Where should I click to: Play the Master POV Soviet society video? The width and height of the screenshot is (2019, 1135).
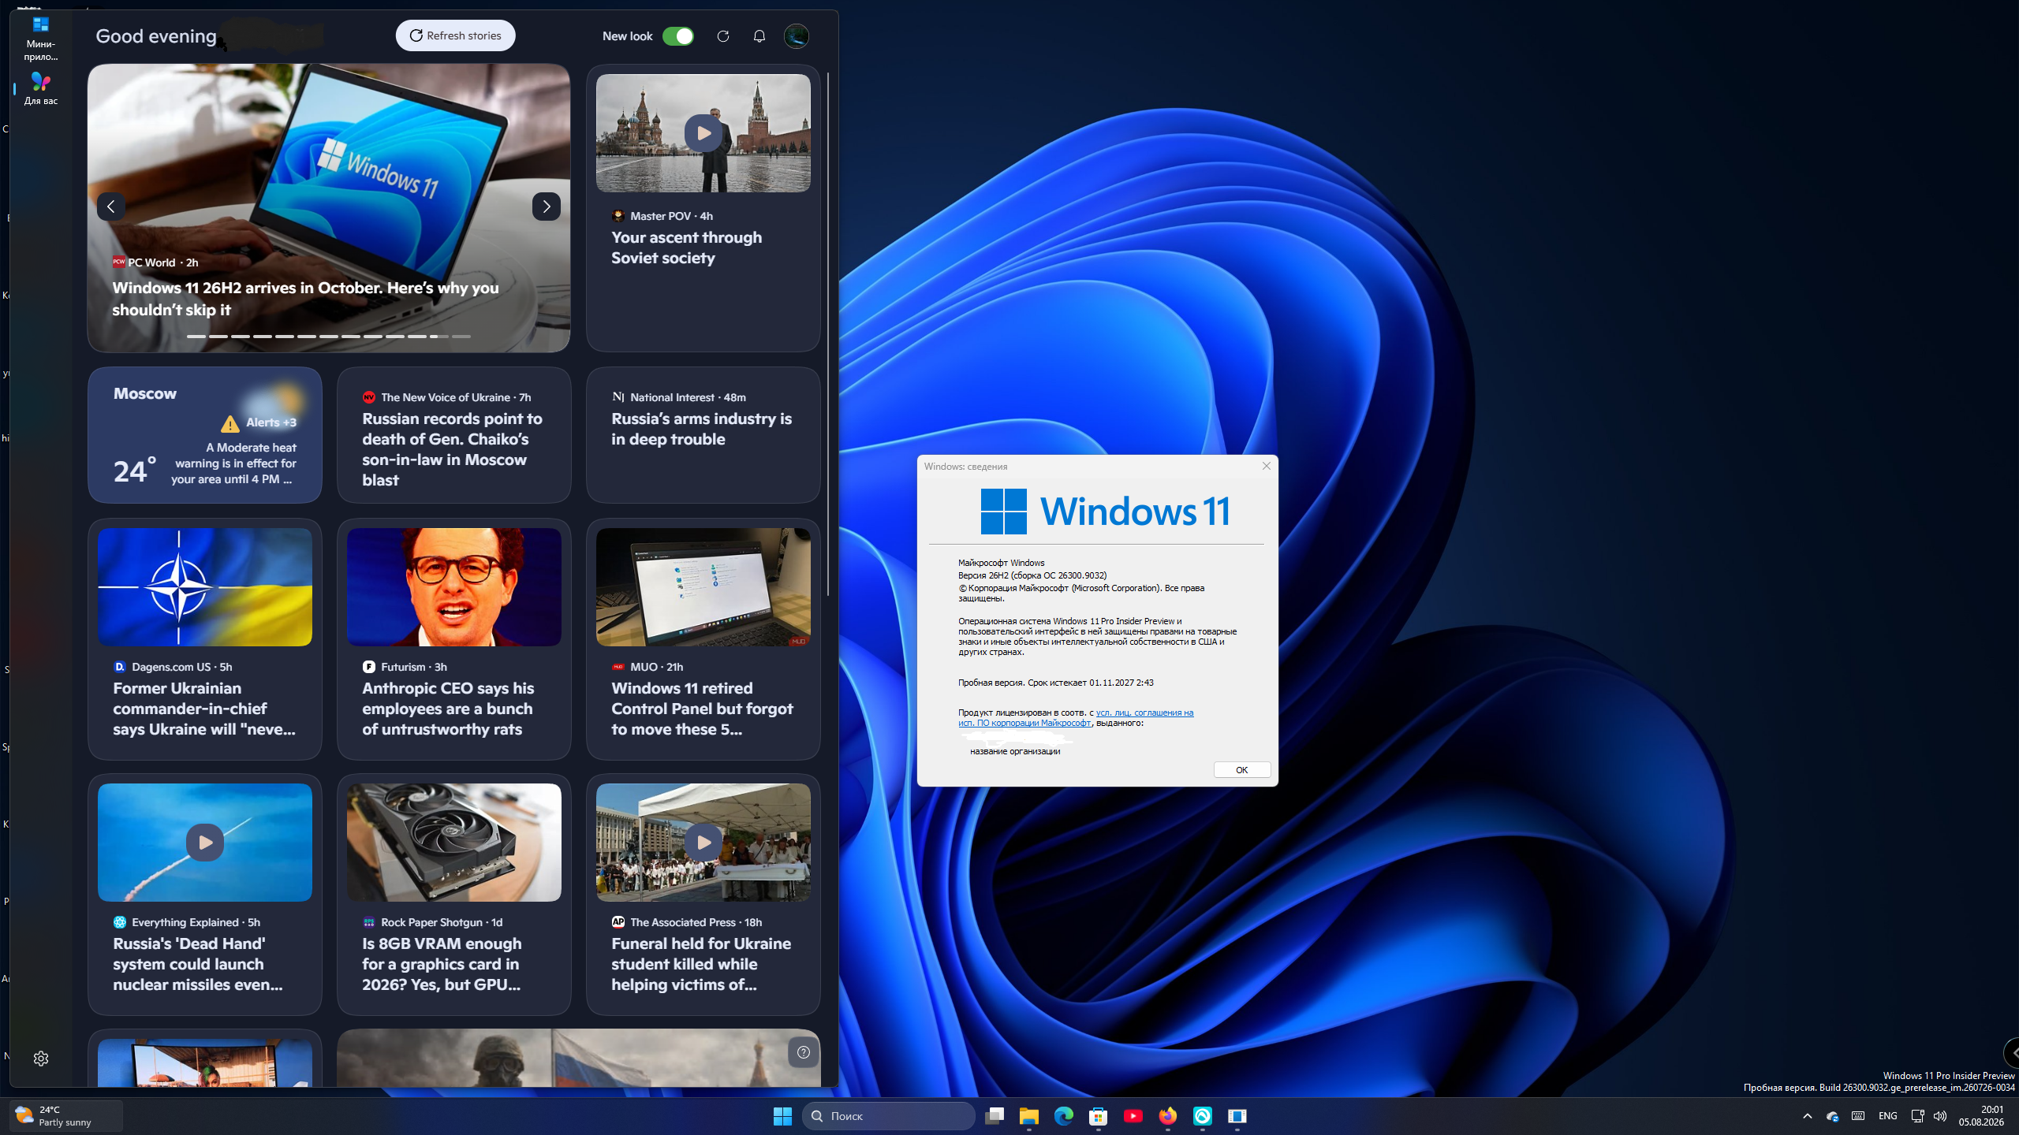pyautogui.click(x=703, y=133)
